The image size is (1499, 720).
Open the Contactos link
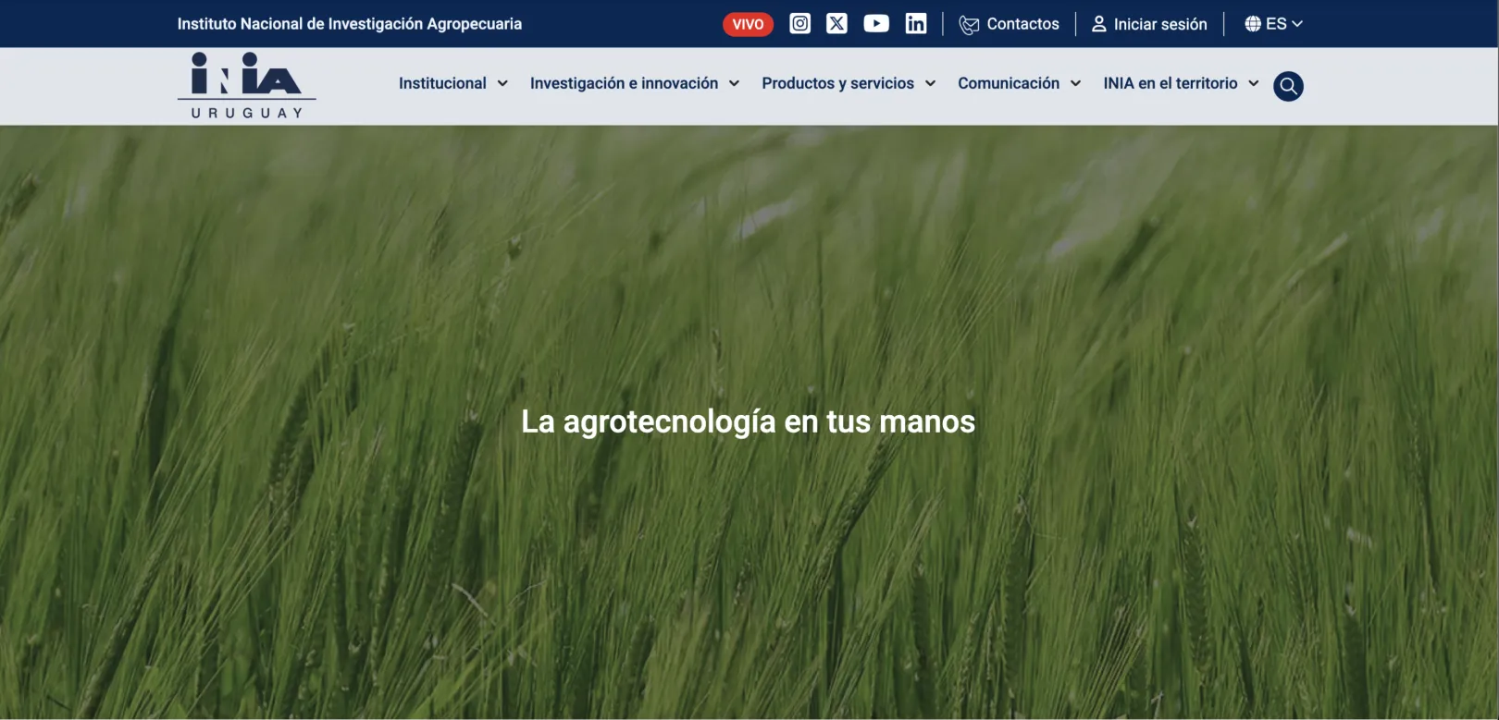[1022, 24]
